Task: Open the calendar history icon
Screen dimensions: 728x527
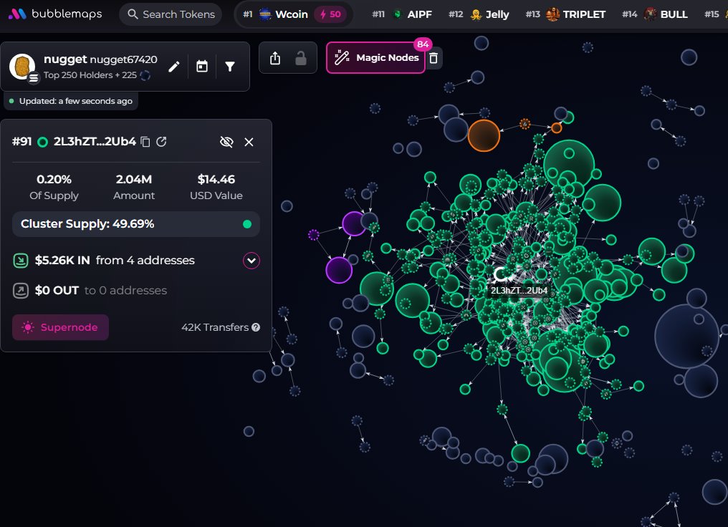Action: (202, 67)
